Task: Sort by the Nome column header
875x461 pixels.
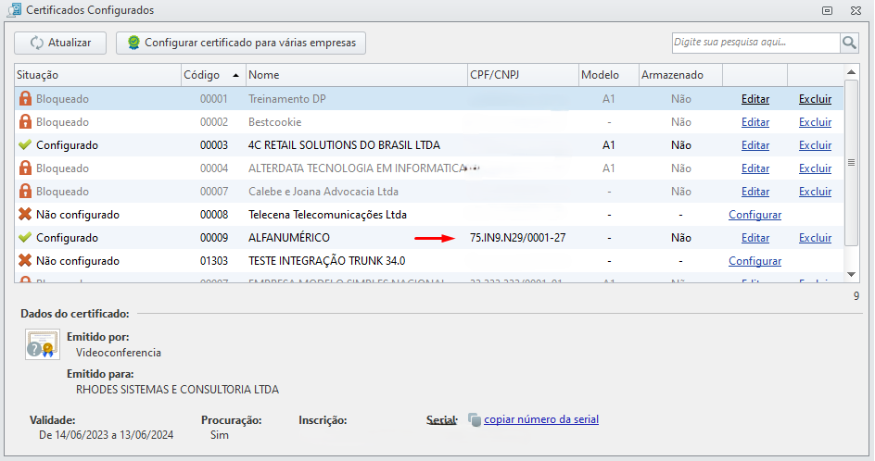Action: pyautogui.click(x=357, y=75)
